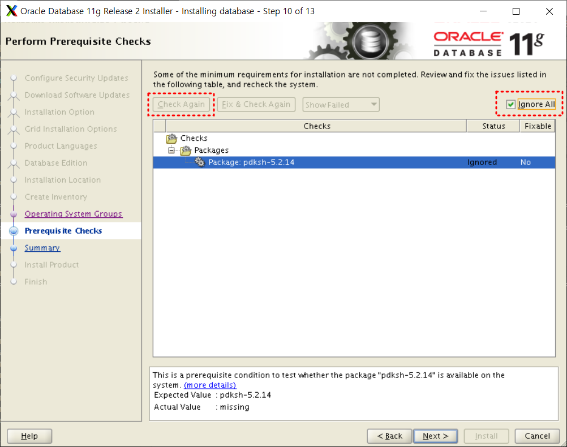Select the current Prerequisite Checks step
This screenshot has width=567, height=447.
point(63,231)
